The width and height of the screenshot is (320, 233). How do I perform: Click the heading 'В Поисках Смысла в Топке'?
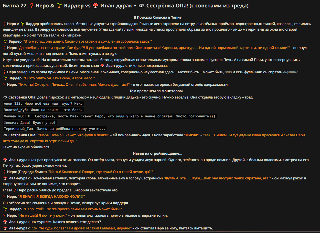(x=157, y=17)
